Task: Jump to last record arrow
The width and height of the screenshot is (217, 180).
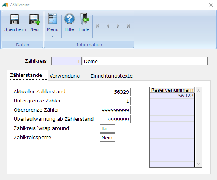Action: click(129, 26)
